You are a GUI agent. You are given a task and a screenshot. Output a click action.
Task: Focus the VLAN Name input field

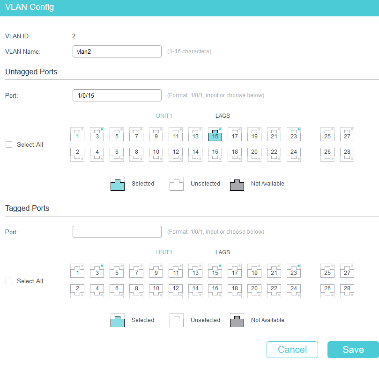117,51
